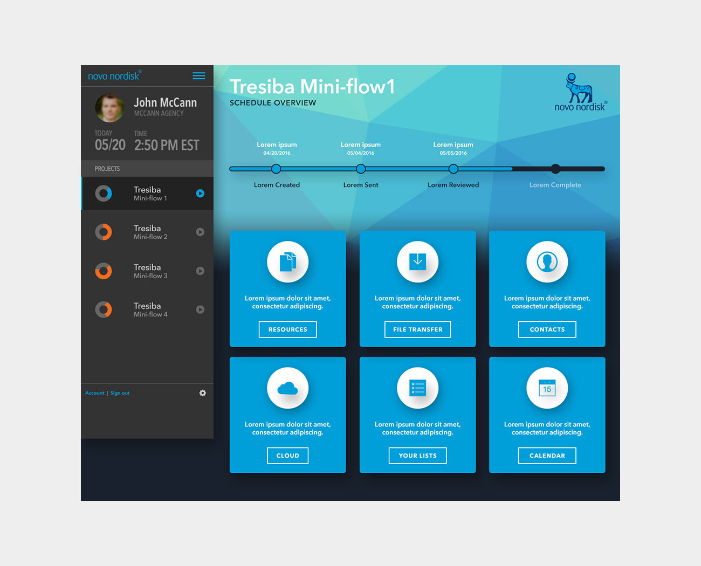701x566 pixels.
Task: Click the calendar icon showing 15
Action: (x=547, y=388)
